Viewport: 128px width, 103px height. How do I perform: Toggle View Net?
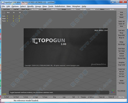(x=73, y=9)
